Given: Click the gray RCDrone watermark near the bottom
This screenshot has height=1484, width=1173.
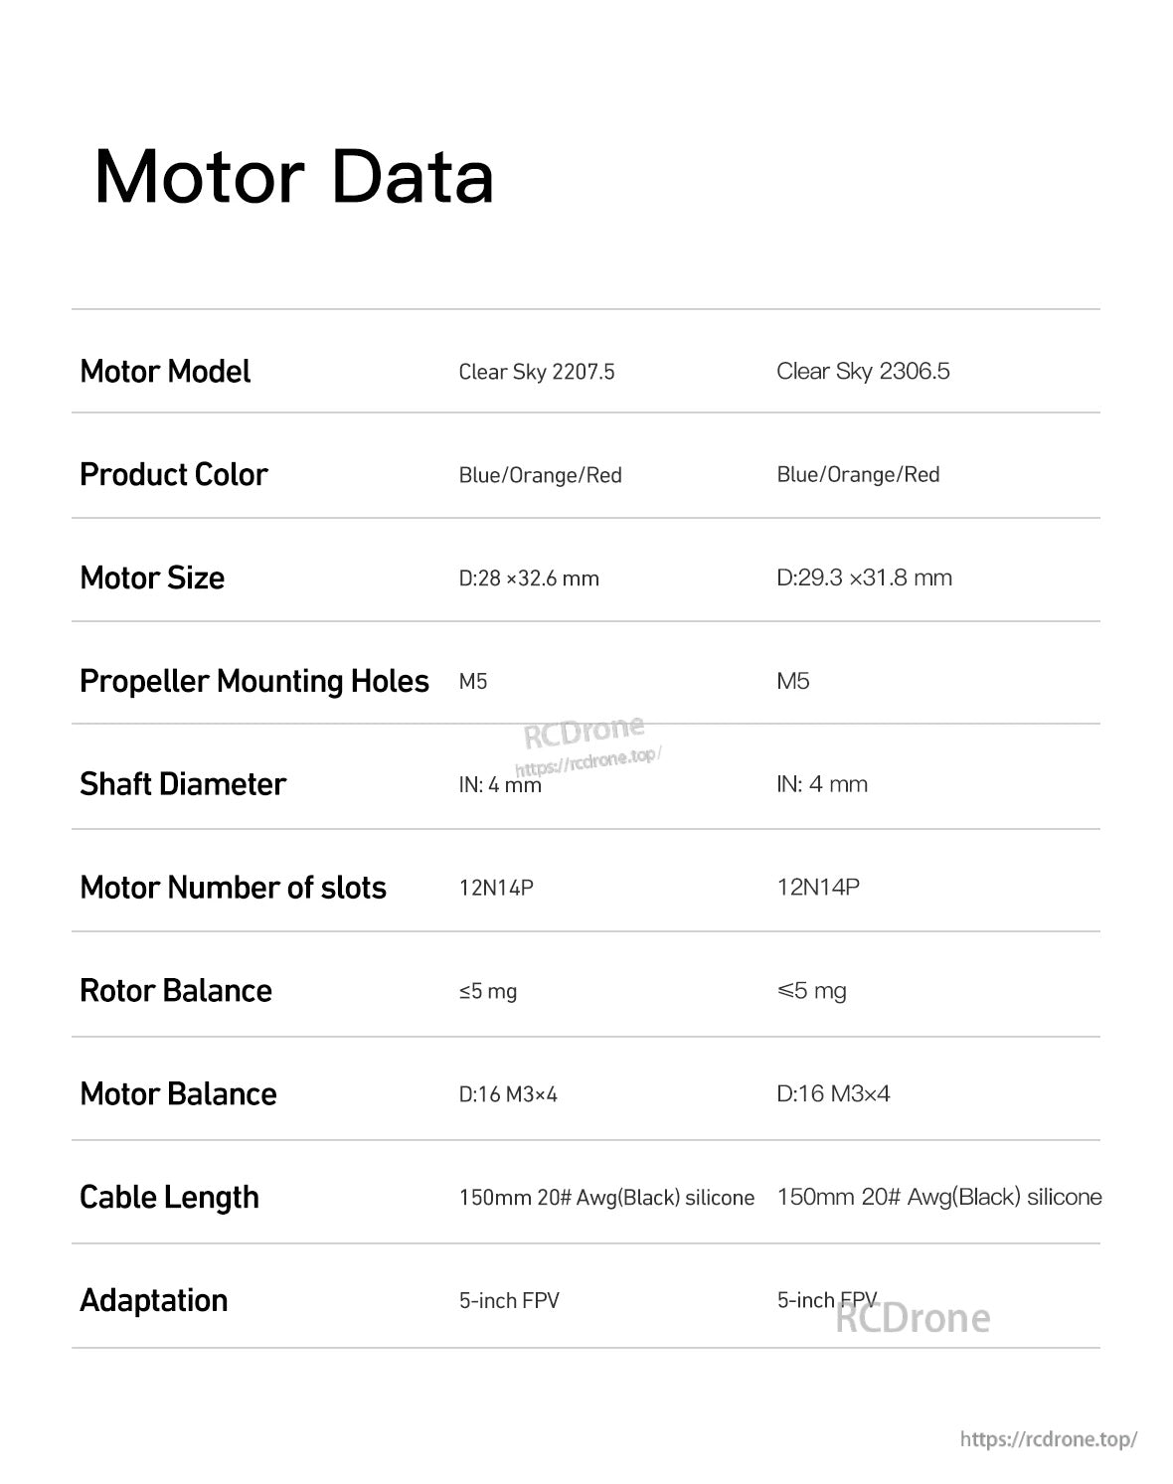Looking at the screenshot, I should pyautogui.click(x=915, y=1318).
